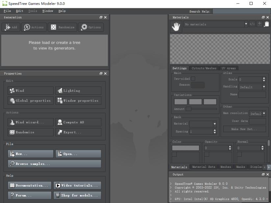Viewport: 271px width, 203px height.
Task: Float the Generation panel
Action: point(101,17)
